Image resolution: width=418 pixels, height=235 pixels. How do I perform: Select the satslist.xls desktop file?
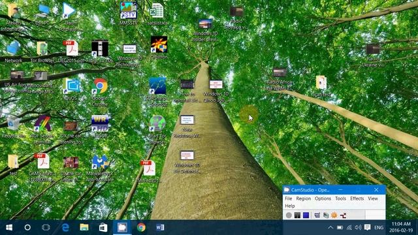pyautogui.click(x=157, y=14)
